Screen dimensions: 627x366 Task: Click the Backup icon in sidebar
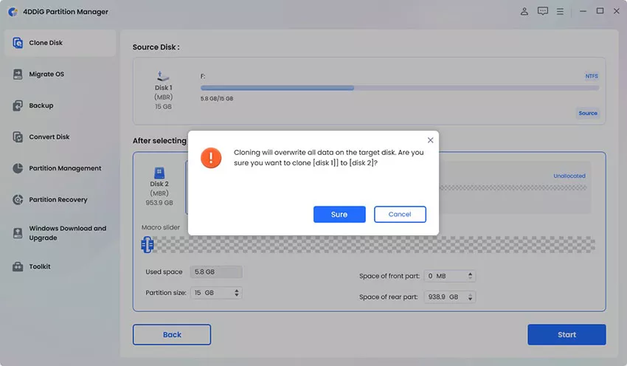click(x=18, y=106)
